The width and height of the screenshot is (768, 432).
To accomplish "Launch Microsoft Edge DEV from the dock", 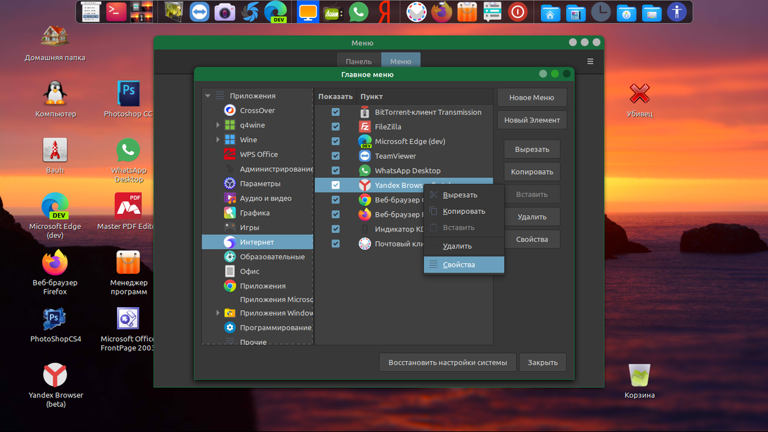I will coord(275,12).
